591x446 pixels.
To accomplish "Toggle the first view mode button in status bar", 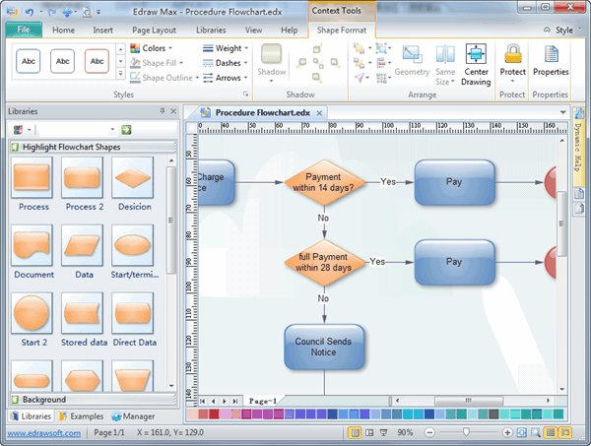I will point(355,432).
